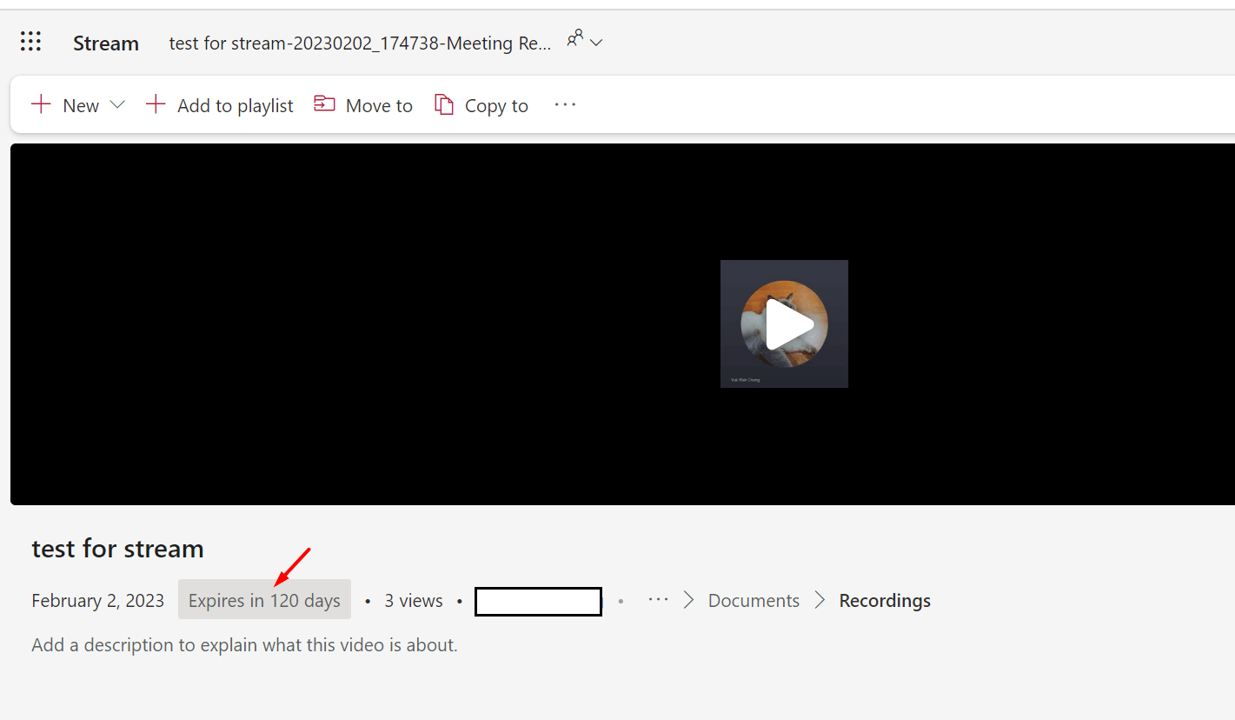Image resolution: width=1235 pixels, height=720 pixels.
Task: Click Copy to in command bar
Action: coord(481,105)
